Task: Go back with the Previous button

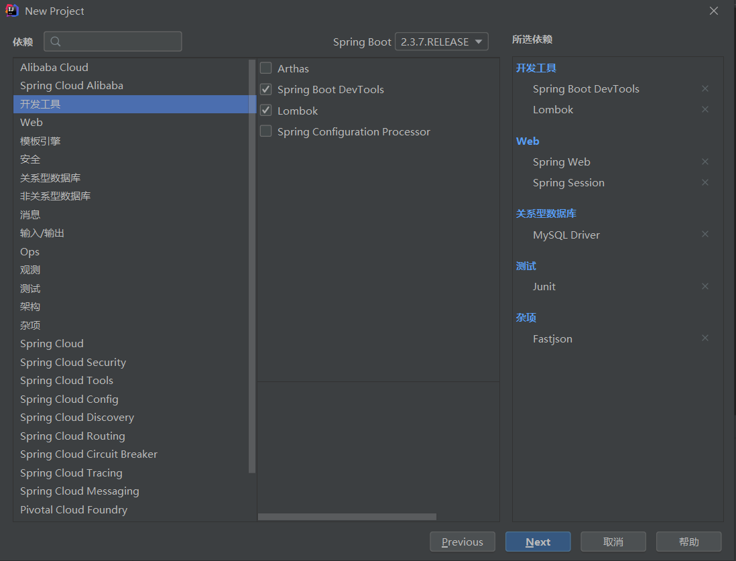Action: 463,542
